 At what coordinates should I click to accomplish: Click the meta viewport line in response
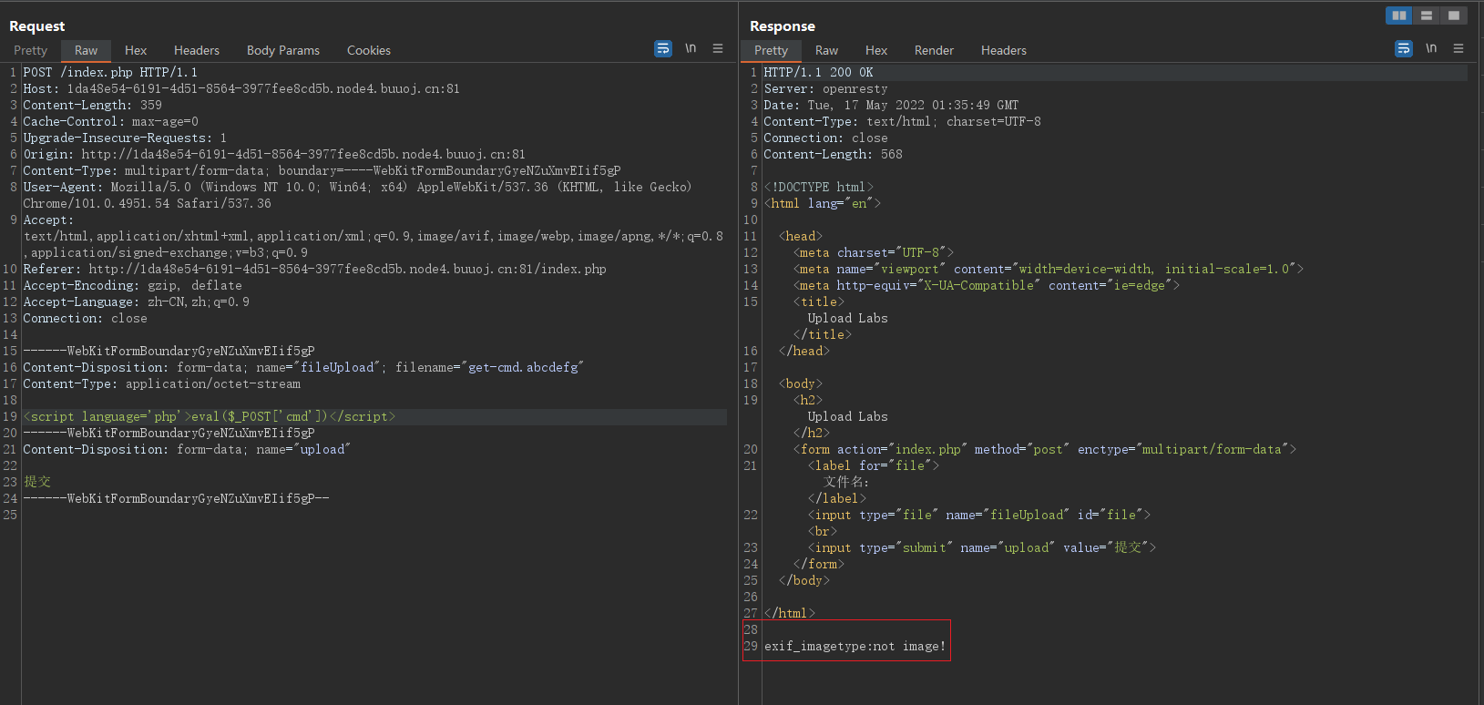click(1049, 269)
